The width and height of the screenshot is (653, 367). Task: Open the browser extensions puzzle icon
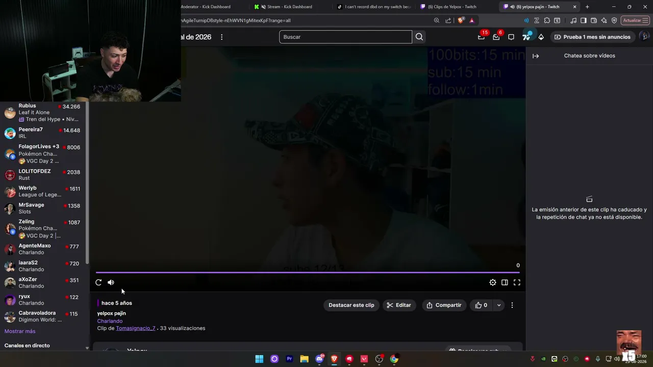547,20
